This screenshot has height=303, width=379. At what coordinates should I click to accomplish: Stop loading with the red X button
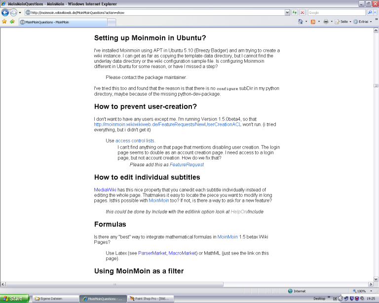(302, 12)
